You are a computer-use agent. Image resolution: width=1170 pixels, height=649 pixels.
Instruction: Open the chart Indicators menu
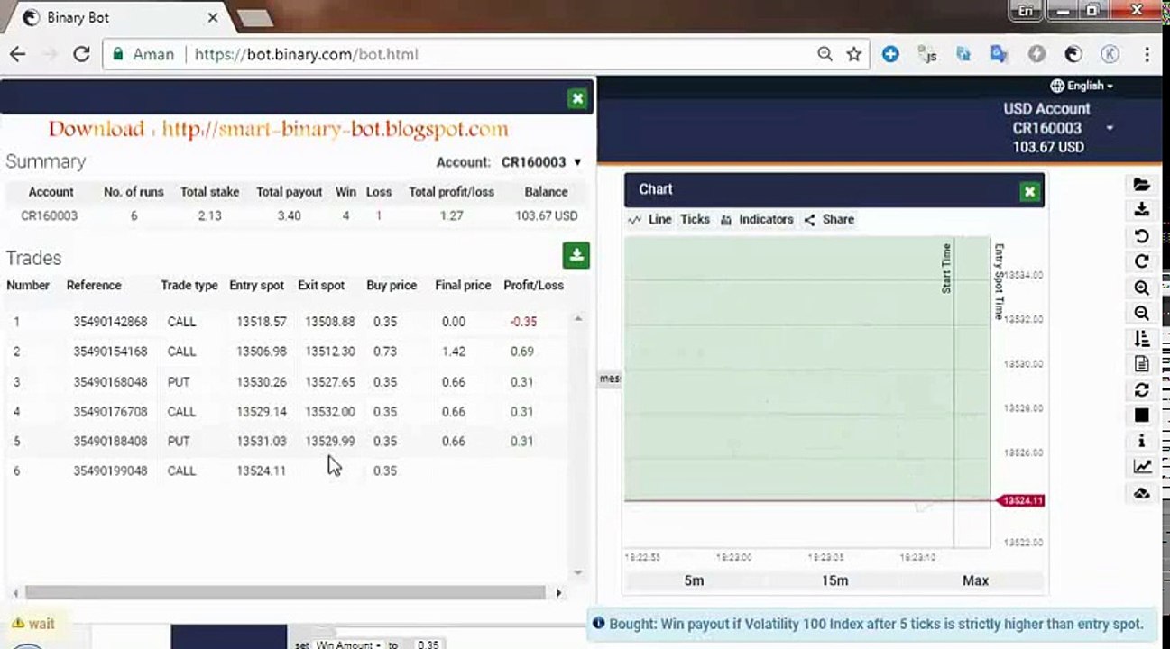757,219
